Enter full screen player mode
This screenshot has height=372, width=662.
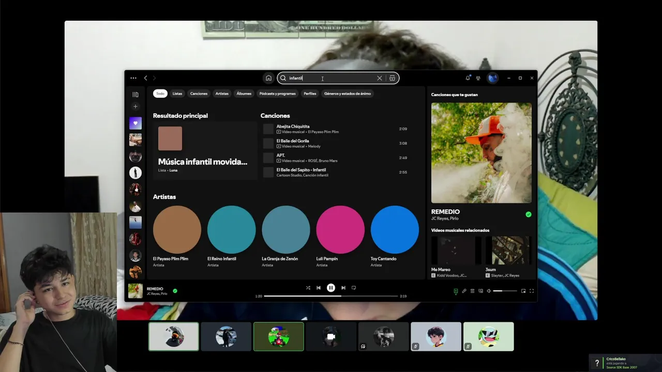pyautogui.click(x=531, y=291)
